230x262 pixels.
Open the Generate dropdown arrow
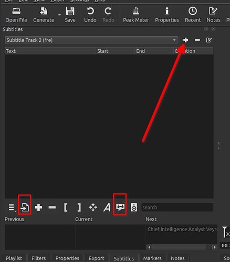(59, 15)
